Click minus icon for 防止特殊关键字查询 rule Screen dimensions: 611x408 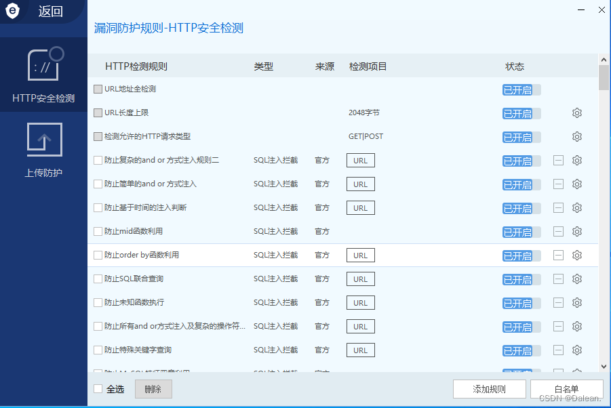[x=558, y=350]
